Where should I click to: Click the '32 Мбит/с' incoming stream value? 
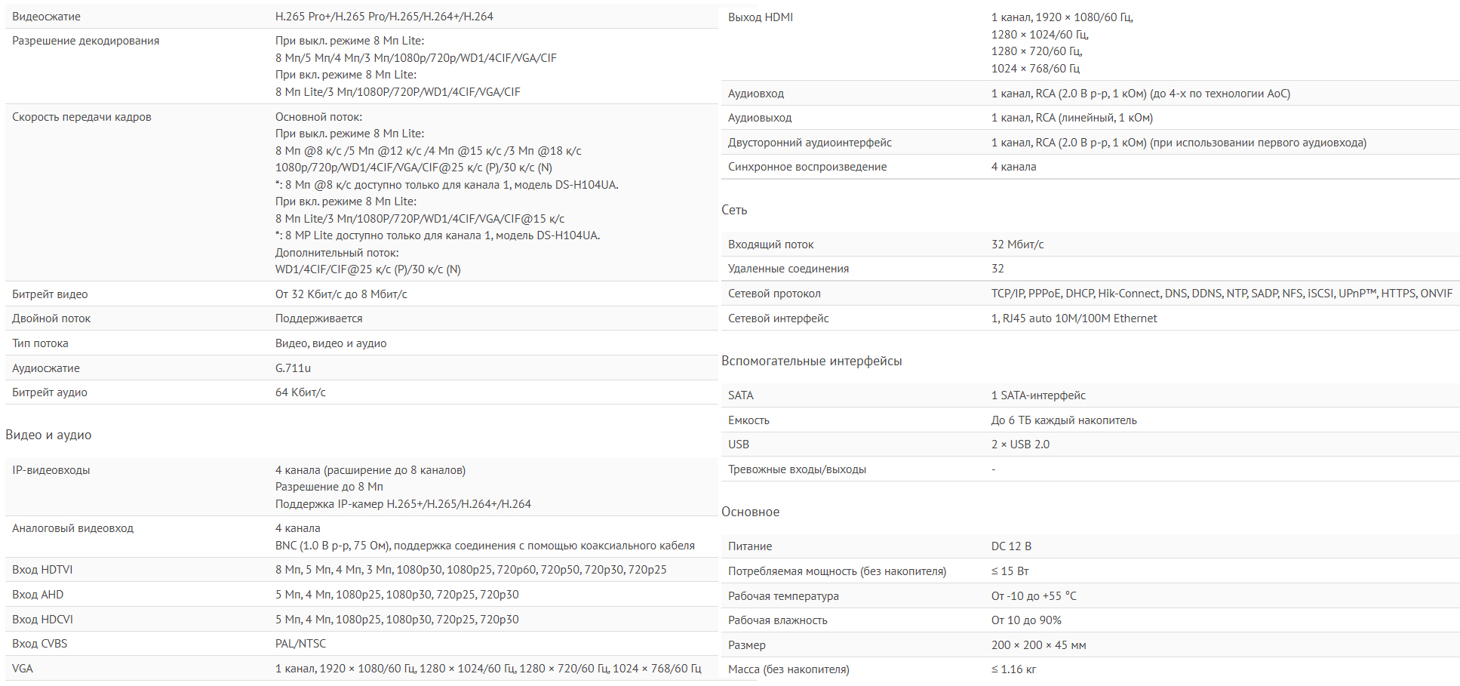click(1017, 245)
